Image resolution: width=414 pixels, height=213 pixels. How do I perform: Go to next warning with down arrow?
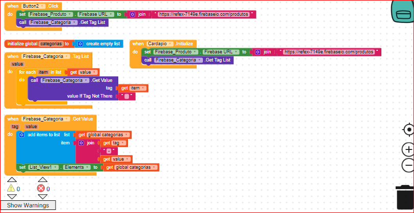[12, 197]
